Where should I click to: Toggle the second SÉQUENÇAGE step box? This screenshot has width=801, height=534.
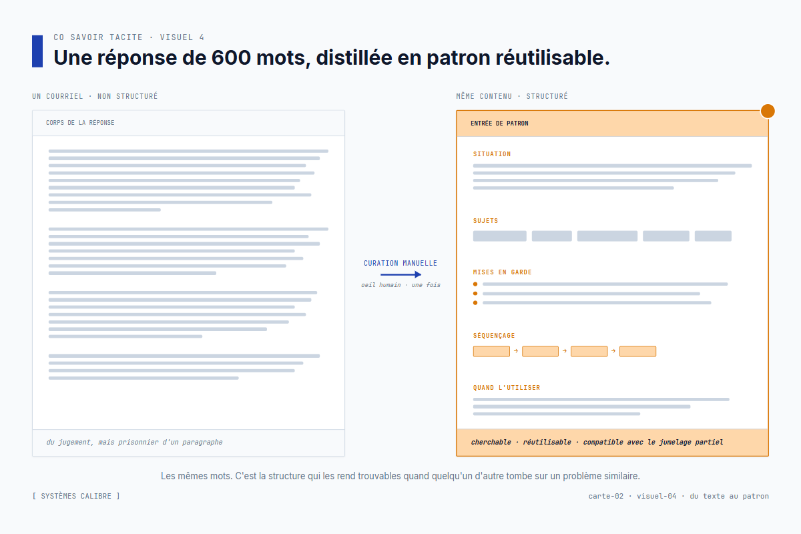pos(540,351)
